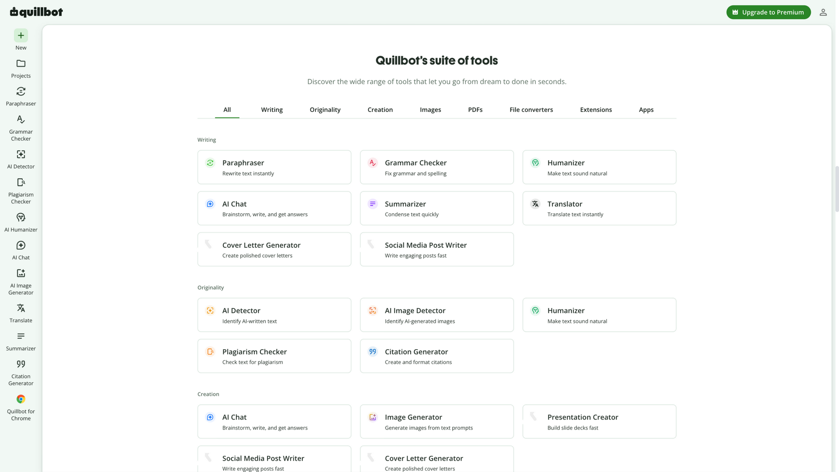
Task: Switch to the Extensions tab
Action: (x=596, y=110)
